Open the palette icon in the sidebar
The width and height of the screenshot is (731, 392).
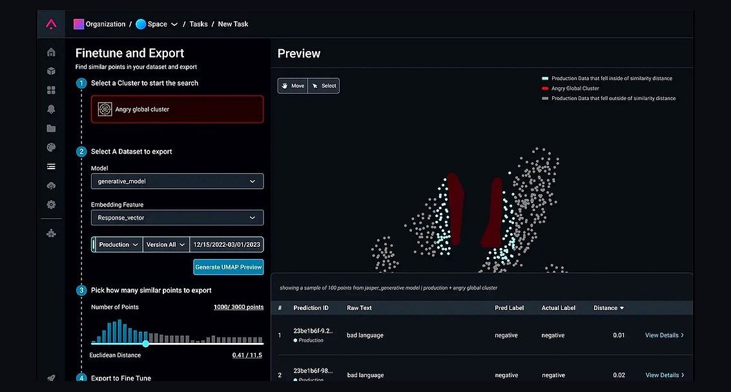51,147
